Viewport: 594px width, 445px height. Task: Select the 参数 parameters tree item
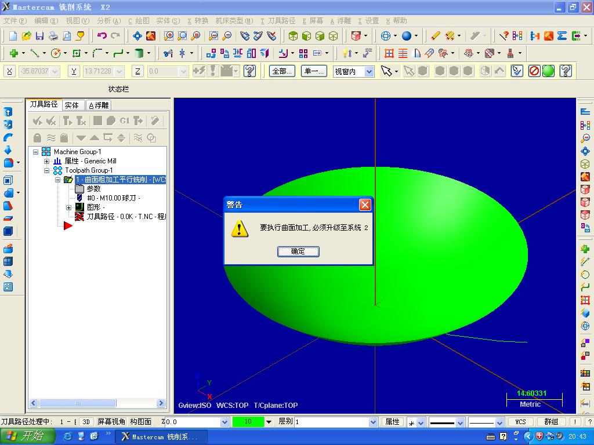pyautogui.click(x=93, y=188)
